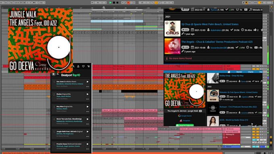Switch to the Charts tab

[250, 72]
